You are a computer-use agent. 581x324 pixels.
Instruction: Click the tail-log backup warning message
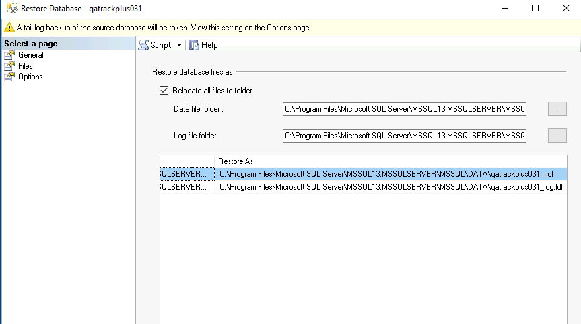point(164,28)
